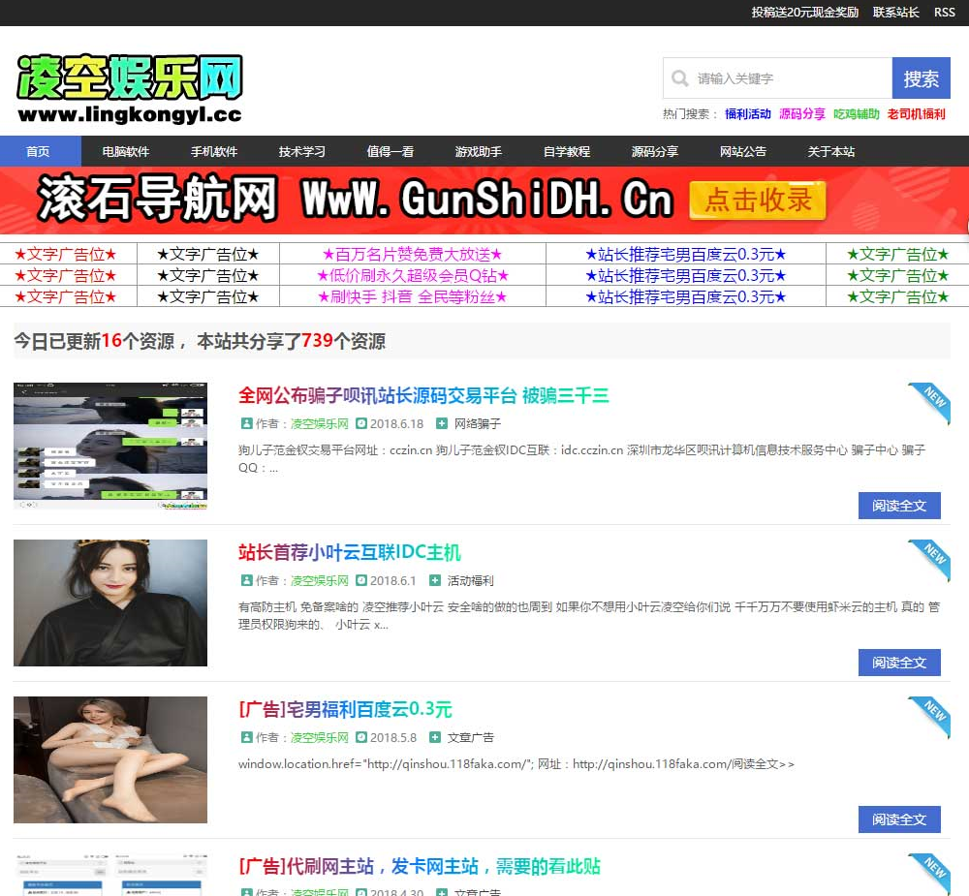Click date icon next to 2018.6.1
This screenshot has height=896, width=969.
(x=361, y=580)
